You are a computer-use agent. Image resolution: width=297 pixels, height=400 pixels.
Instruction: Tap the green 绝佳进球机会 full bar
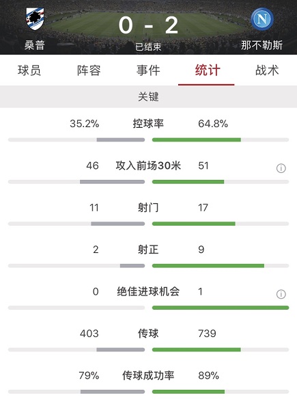point(221,308)
